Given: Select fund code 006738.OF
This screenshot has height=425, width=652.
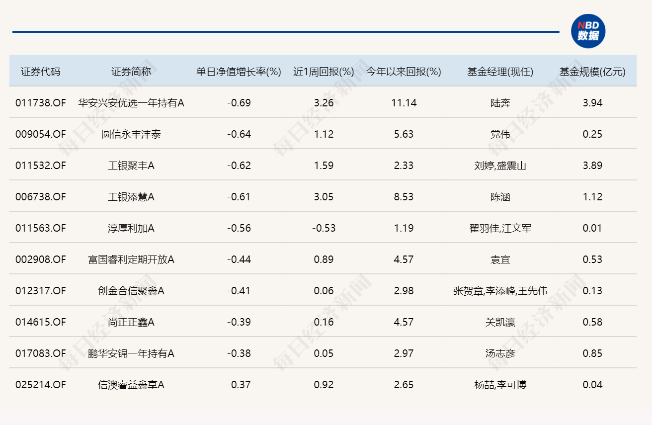Looking at the screenshot, I should [41, 197].
